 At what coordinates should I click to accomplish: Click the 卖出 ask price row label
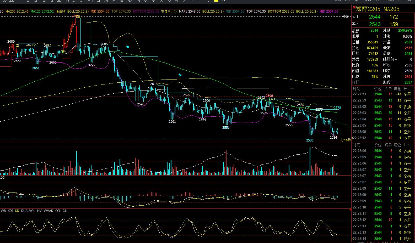(x=356, y=17)
